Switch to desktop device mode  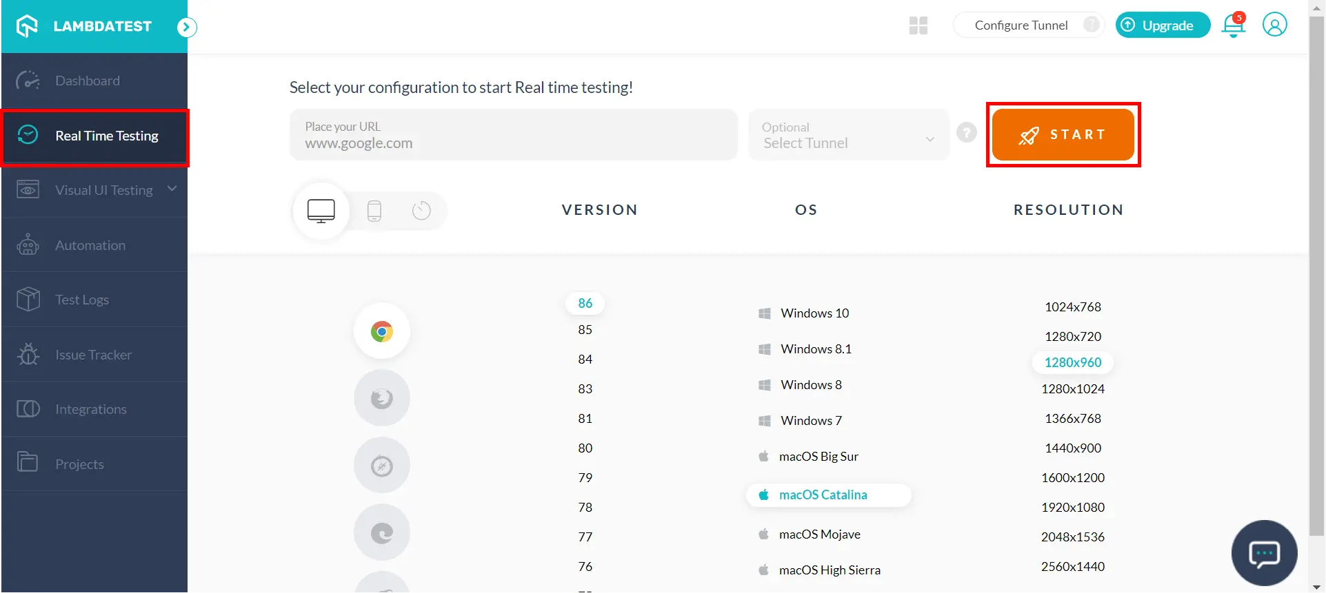click(x=321, y=211)
